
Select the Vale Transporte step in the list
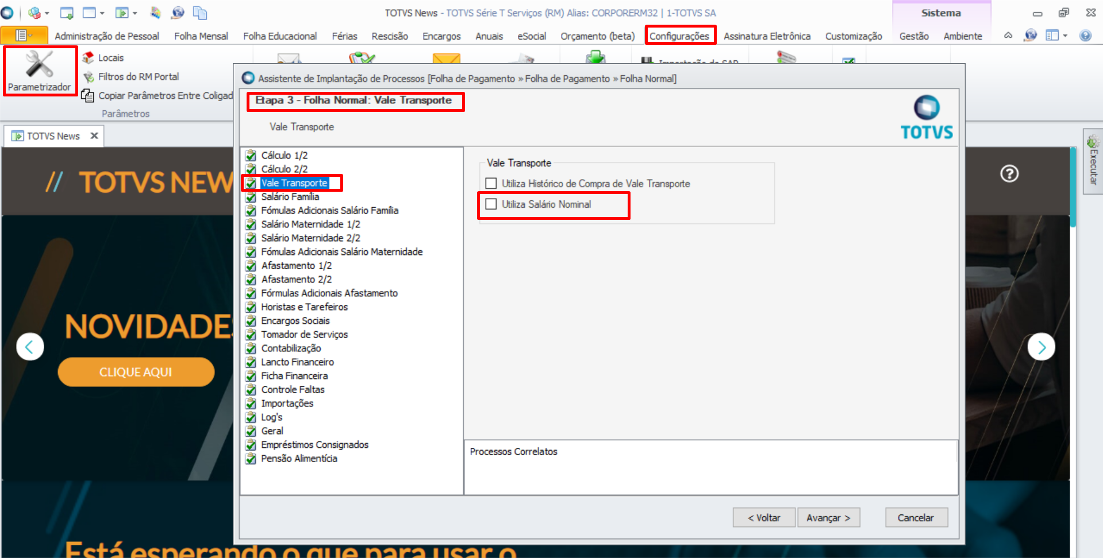click(x=294, y=183)
